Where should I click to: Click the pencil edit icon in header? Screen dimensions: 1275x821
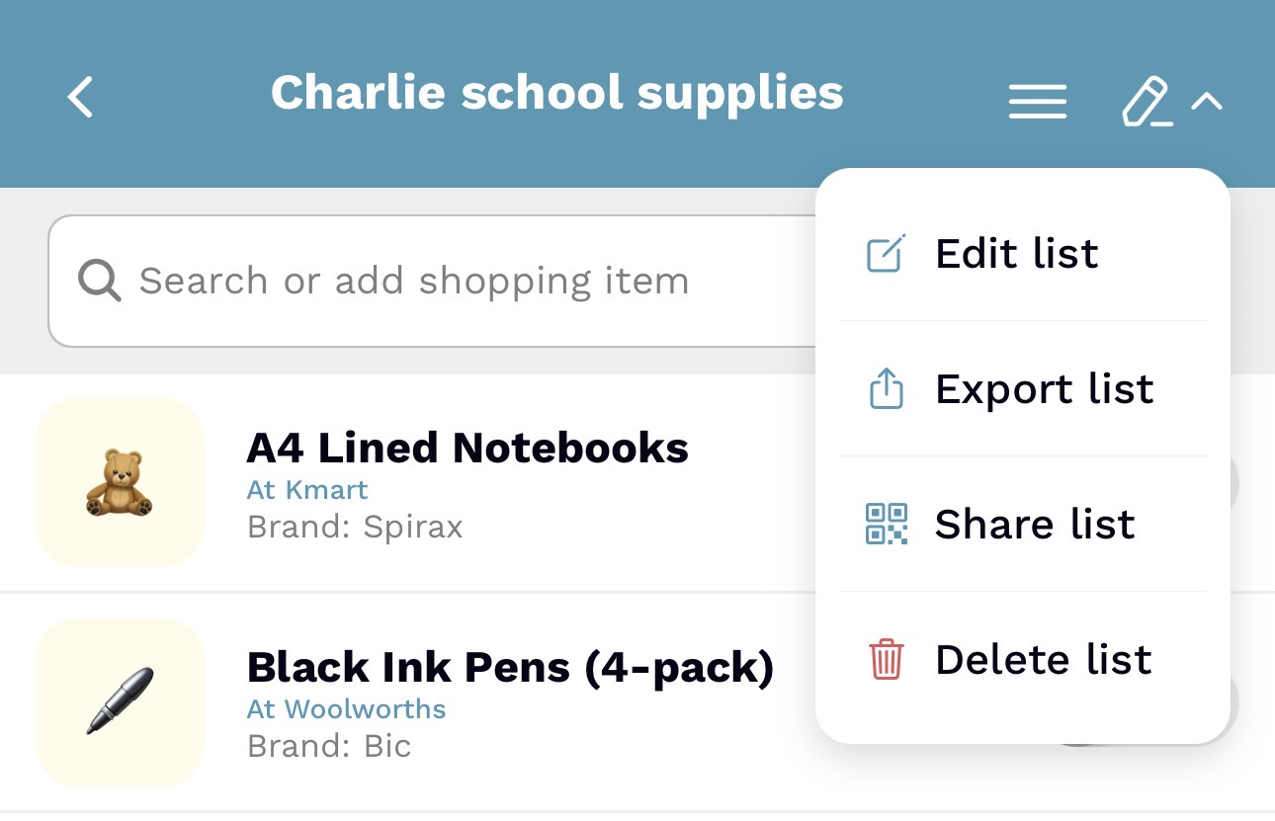[1147, 102]
